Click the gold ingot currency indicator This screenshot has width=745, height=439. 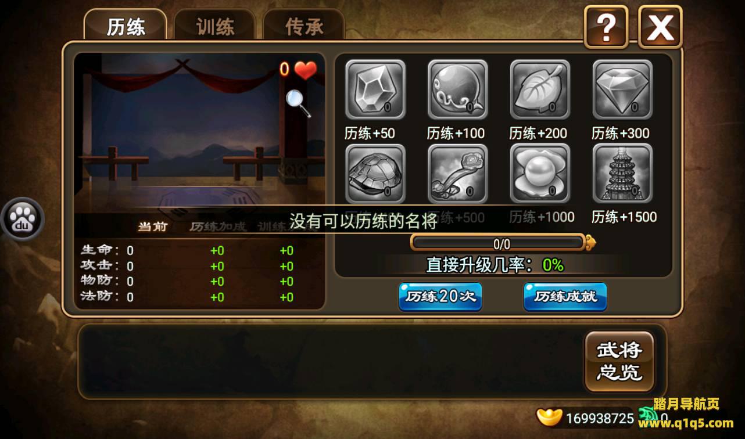pyautogui.click(x=549, y=418)
